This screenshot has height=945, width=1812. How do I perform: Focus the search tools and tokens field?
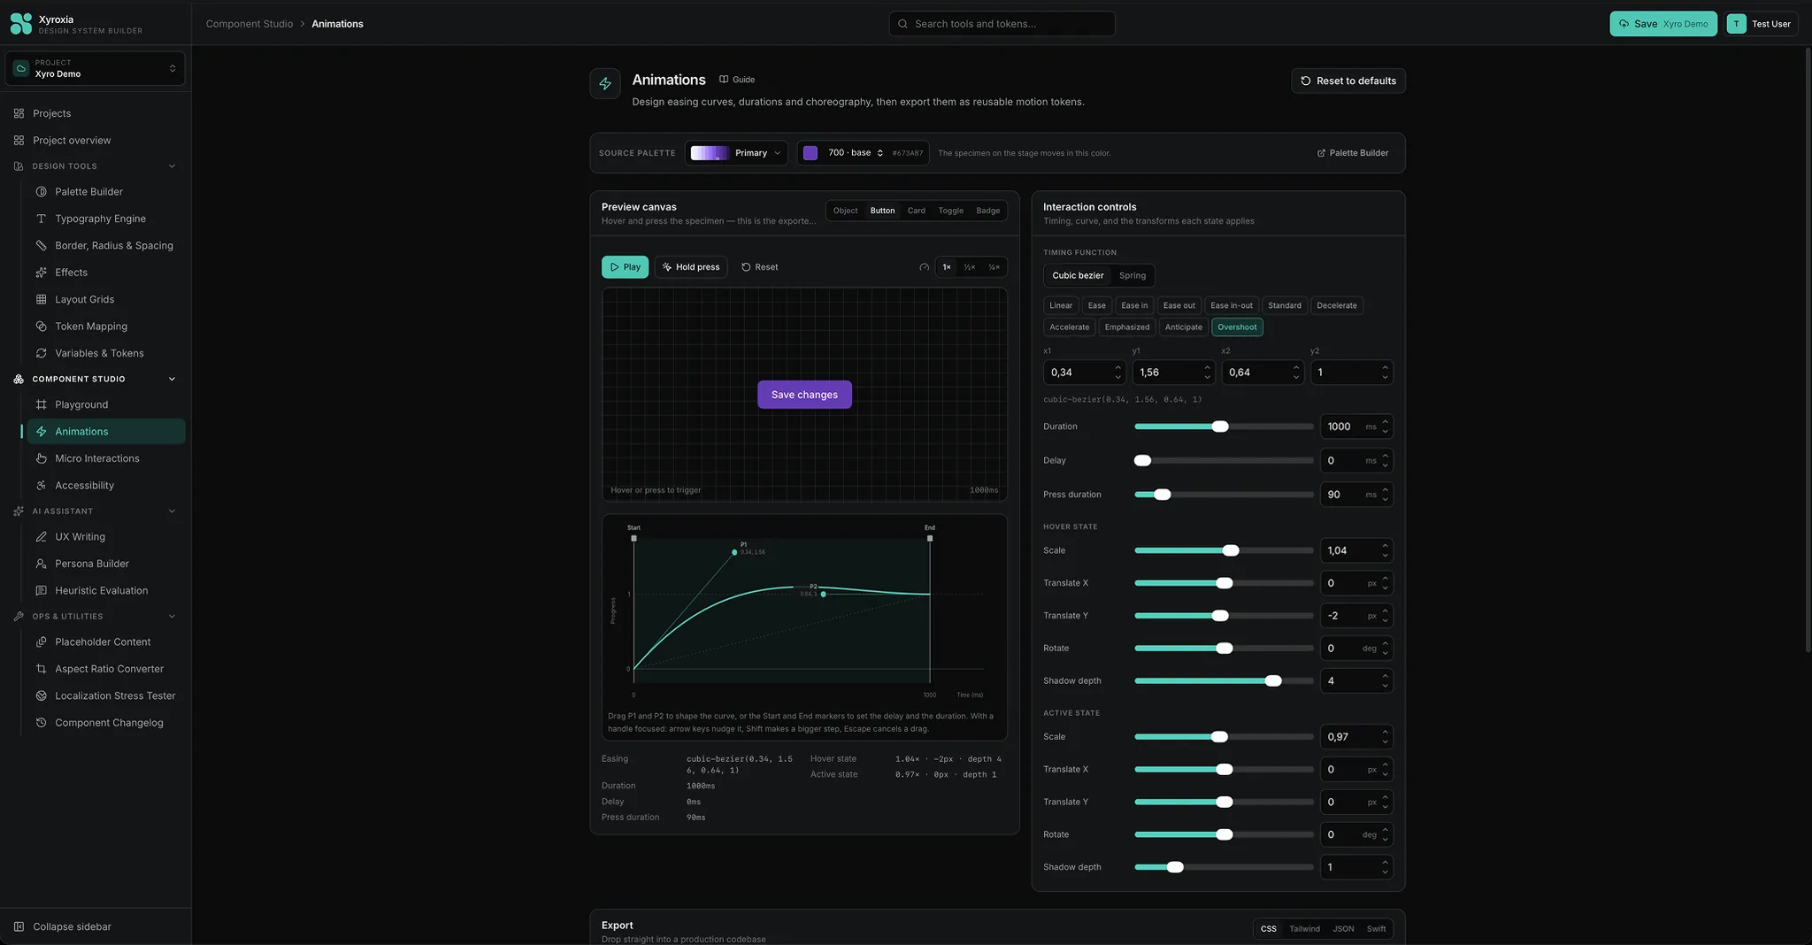click(1002, 24)
